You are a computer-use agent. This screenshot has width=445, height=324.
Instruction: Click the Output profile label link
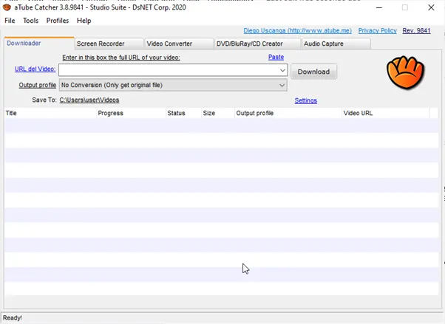(x=38, y=85)
